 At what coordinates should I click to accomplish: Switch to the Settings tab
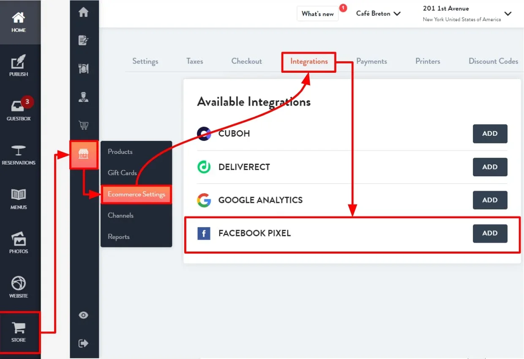pyautogui.click(x=145, y=61)
